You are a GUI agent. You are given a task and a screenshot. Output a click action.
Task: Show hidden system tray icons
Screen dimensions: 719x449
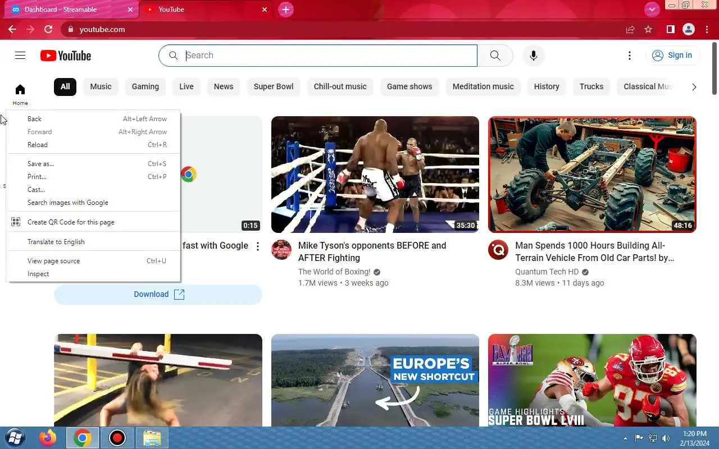coord(626,438)
